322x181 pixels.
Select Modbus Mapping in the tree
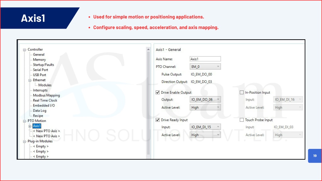coord(46,96)
